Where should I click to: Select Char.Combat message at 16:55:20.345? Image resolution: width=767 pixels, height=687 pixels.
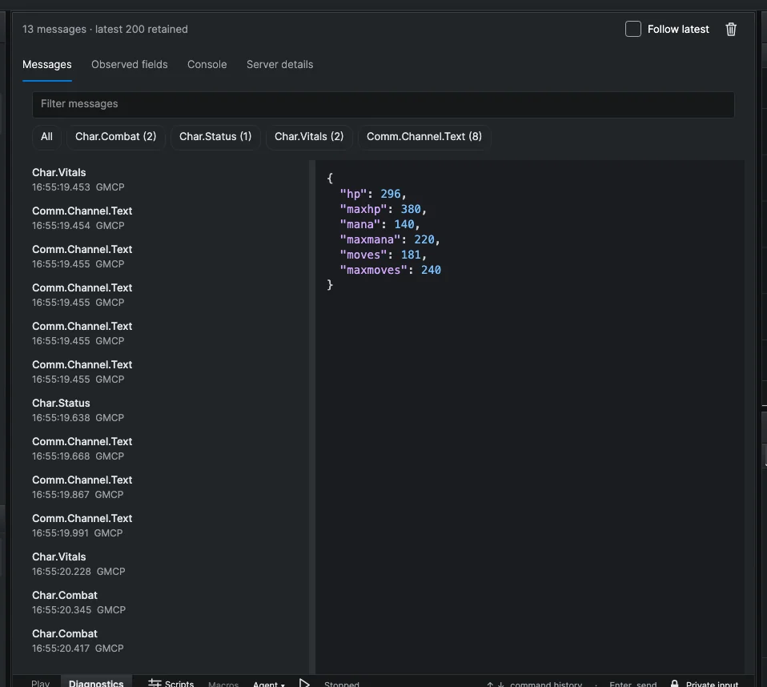[x=167, y=602]
